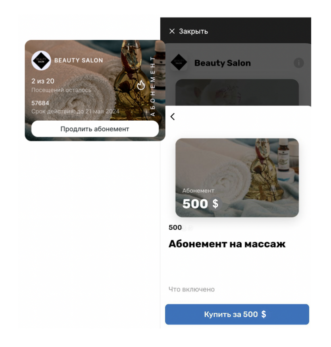Click the dimmed card preview behind sheet
Screen dimensions: 331x347
(237, 92)
